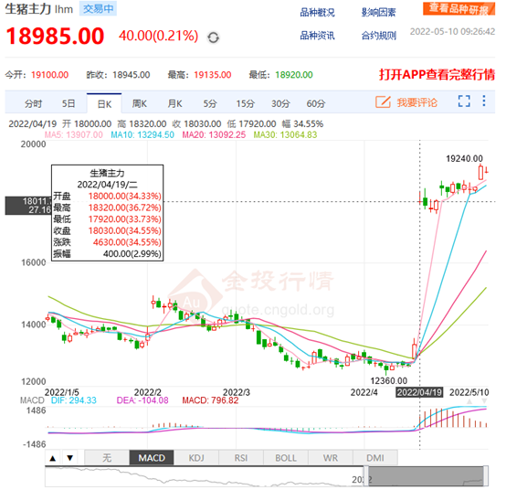Image resolution: width=506 pixels, height=490 pixels.
Task: Select the 日K chart tab
Action: (104, 103)
